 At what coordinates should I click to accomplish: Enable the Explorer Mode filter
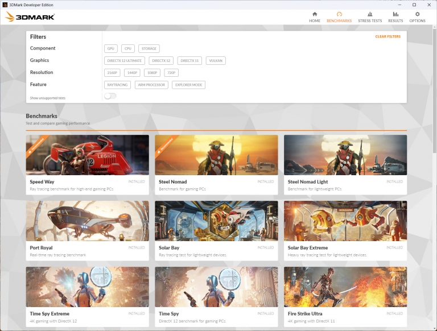tap(188, 85)
